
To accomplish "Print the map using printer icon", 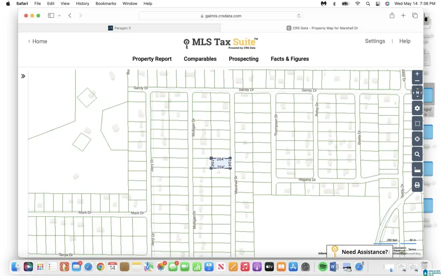I will [x=417, y=185].
